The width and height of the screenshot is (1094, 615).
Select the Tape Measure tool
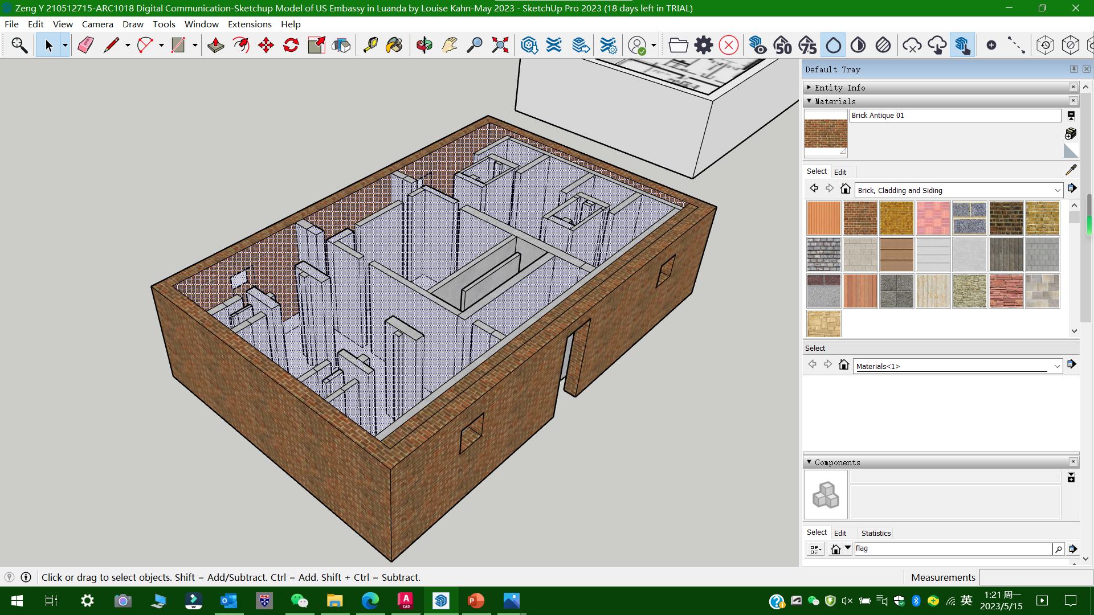(370, 45)
